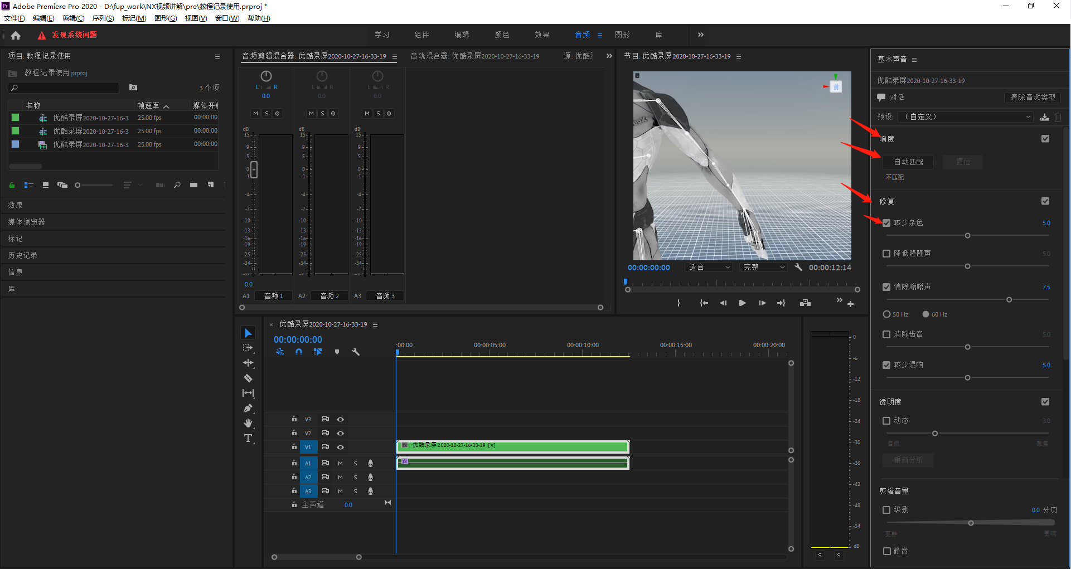Select the Hand tool
The image size is (1071, 569).
click(x=248, y=423)
